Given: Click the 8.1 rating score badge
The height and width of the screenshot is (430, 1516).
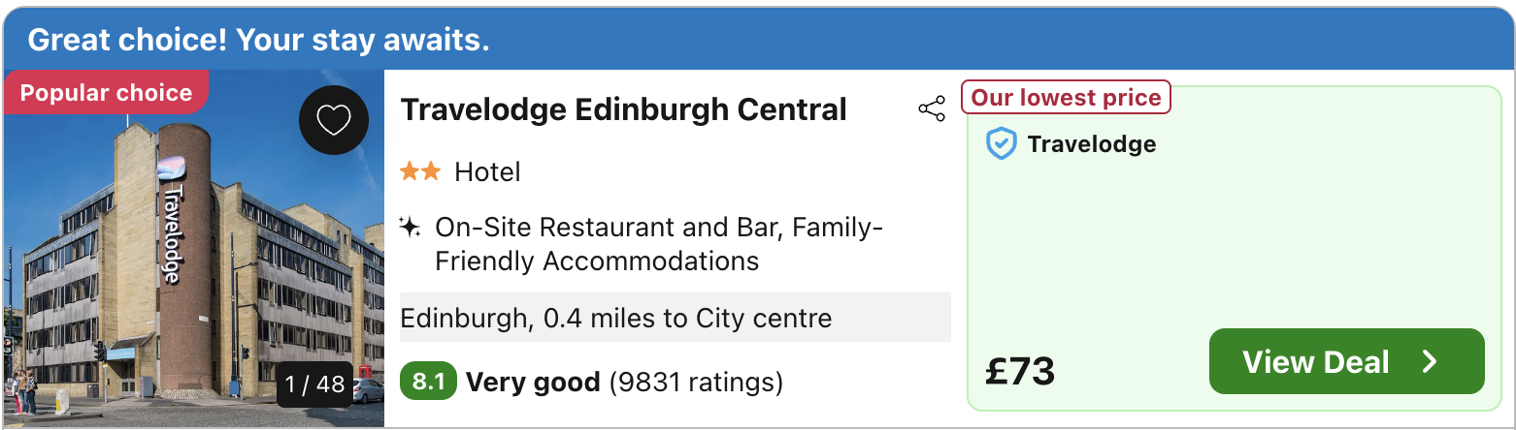Looking at the screenshot, I should [428, 382].
